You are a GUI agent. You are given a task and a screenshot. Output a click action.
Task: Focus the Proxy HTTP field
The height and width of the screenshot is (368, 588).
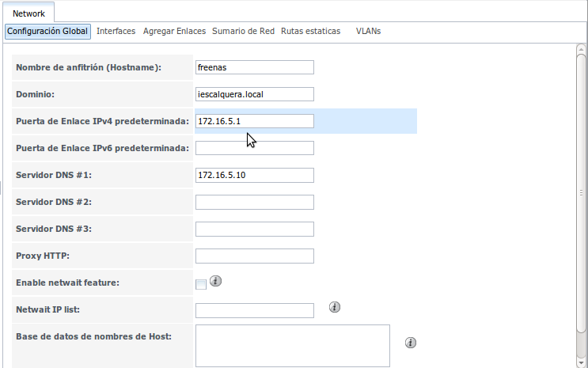pyautogui.click(x=255, y=256)
